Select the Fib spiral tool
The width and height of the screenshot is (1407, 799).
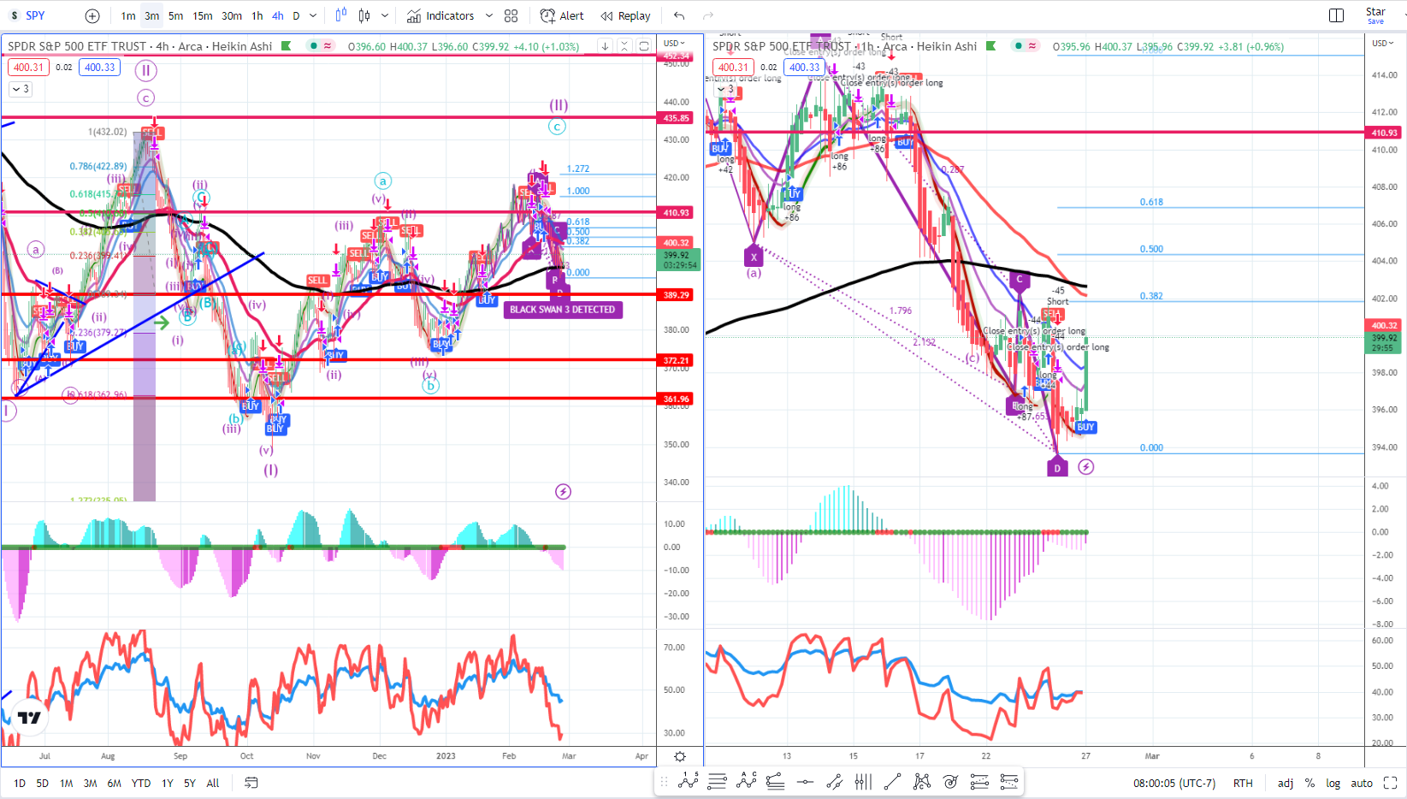point(950,781)
